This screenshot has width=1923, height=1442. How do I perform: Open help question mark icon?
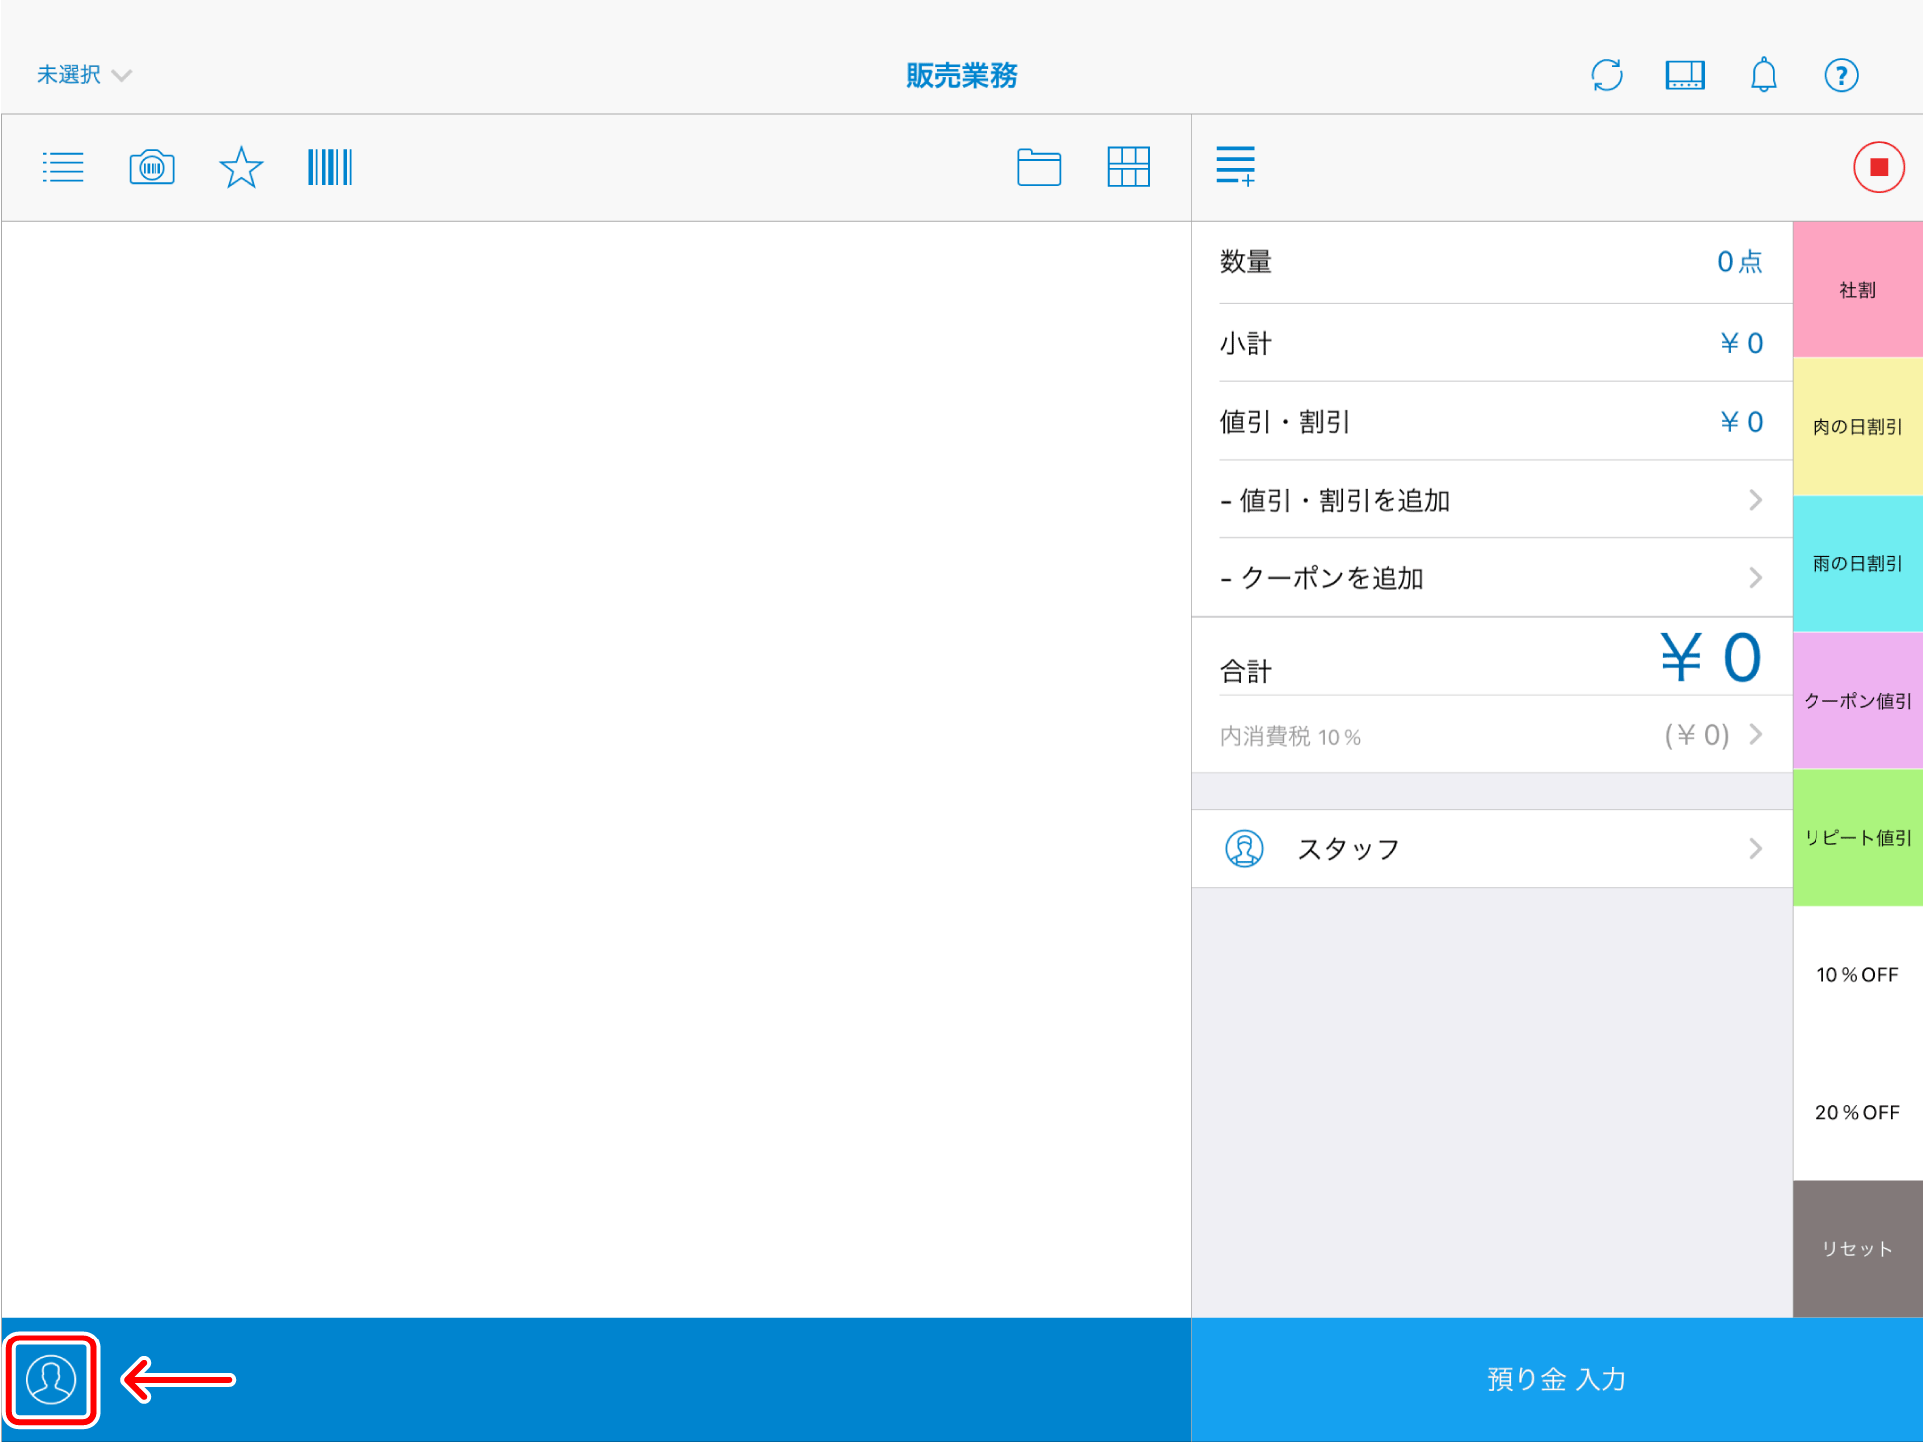point(1841,75)
